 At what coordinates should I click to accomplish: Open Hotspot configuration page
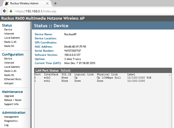click(9, 83)
